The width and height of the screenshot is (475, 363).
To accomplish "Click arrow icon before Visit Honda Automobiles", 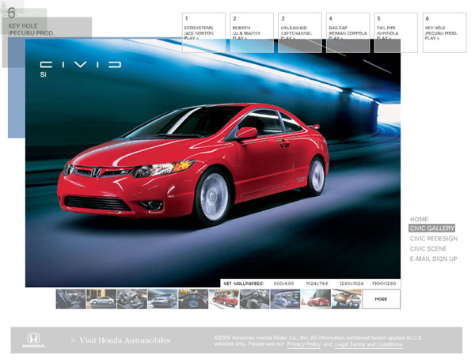I will (74, 340).
